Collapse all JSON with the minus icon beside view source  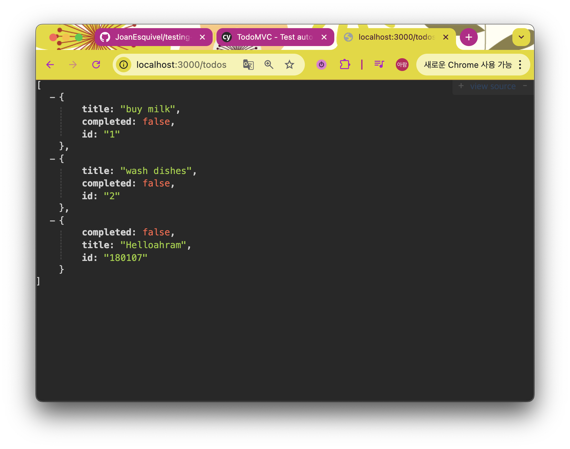(x=525, y=86)
